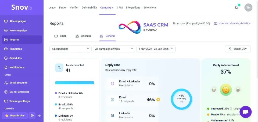Expand the All campaigns dropdown filter

click(71, 49)
